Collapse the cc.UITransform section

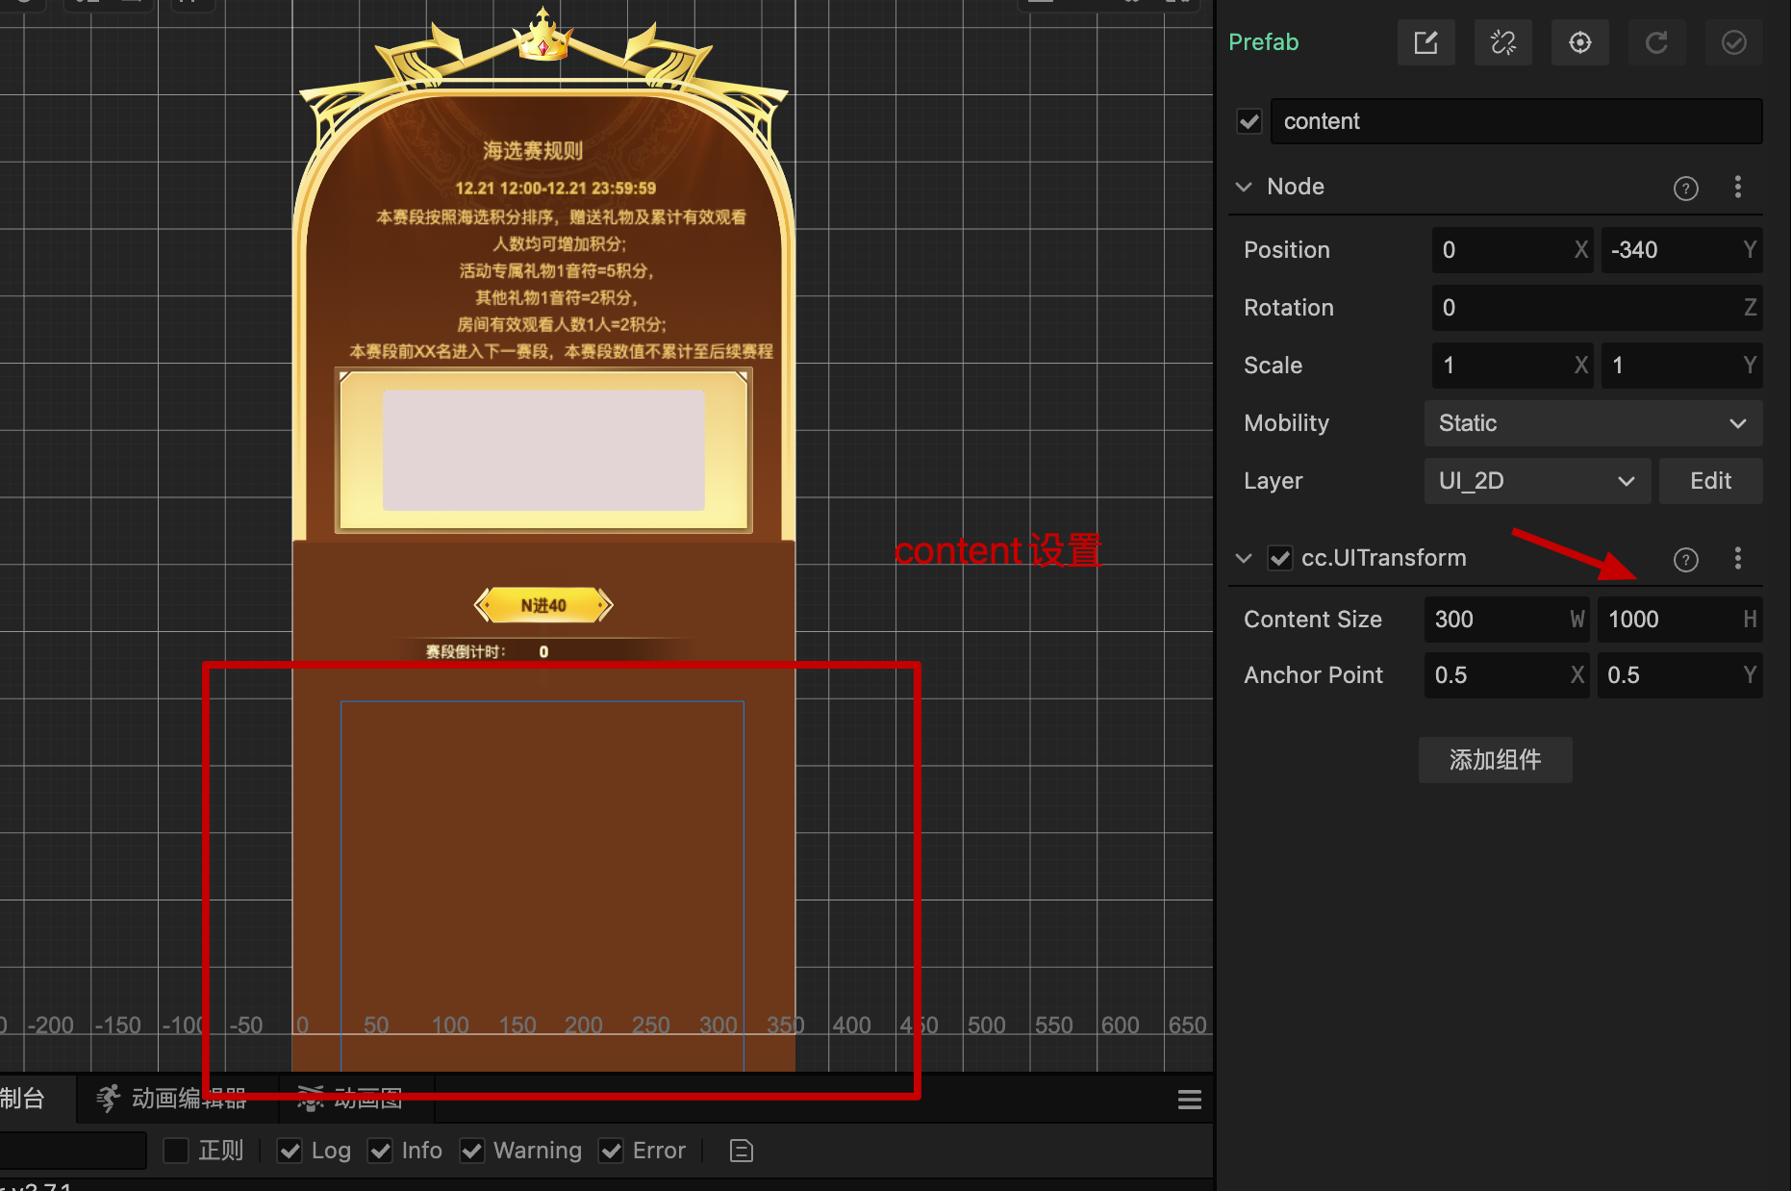click(1244, 558)
